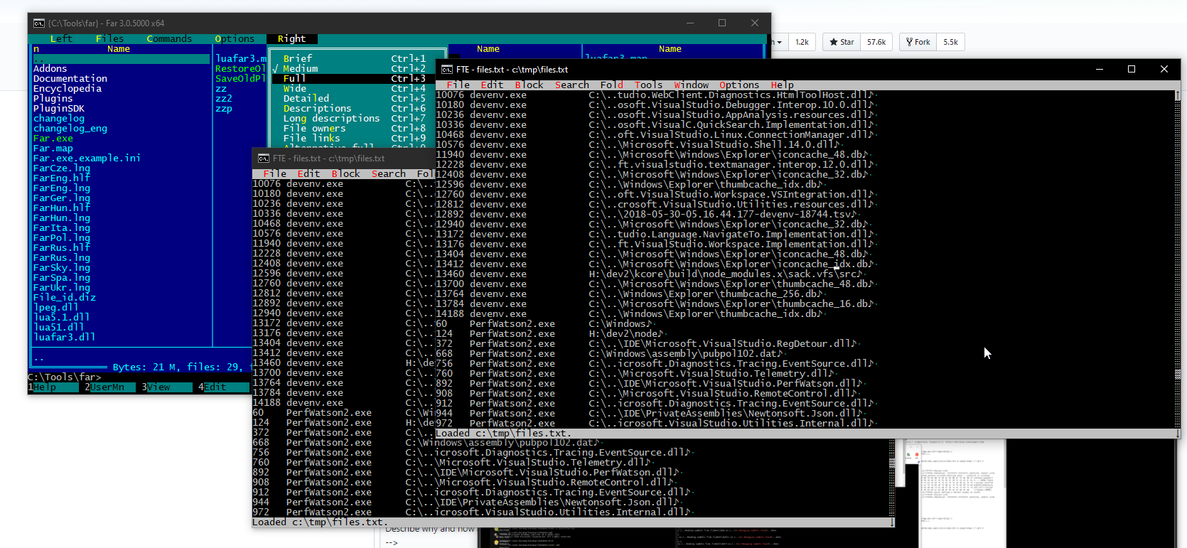The height and width of the screenshot is (548, 1187).
Task: Open Block menu in front FTE window
Action: pos(529,85)
